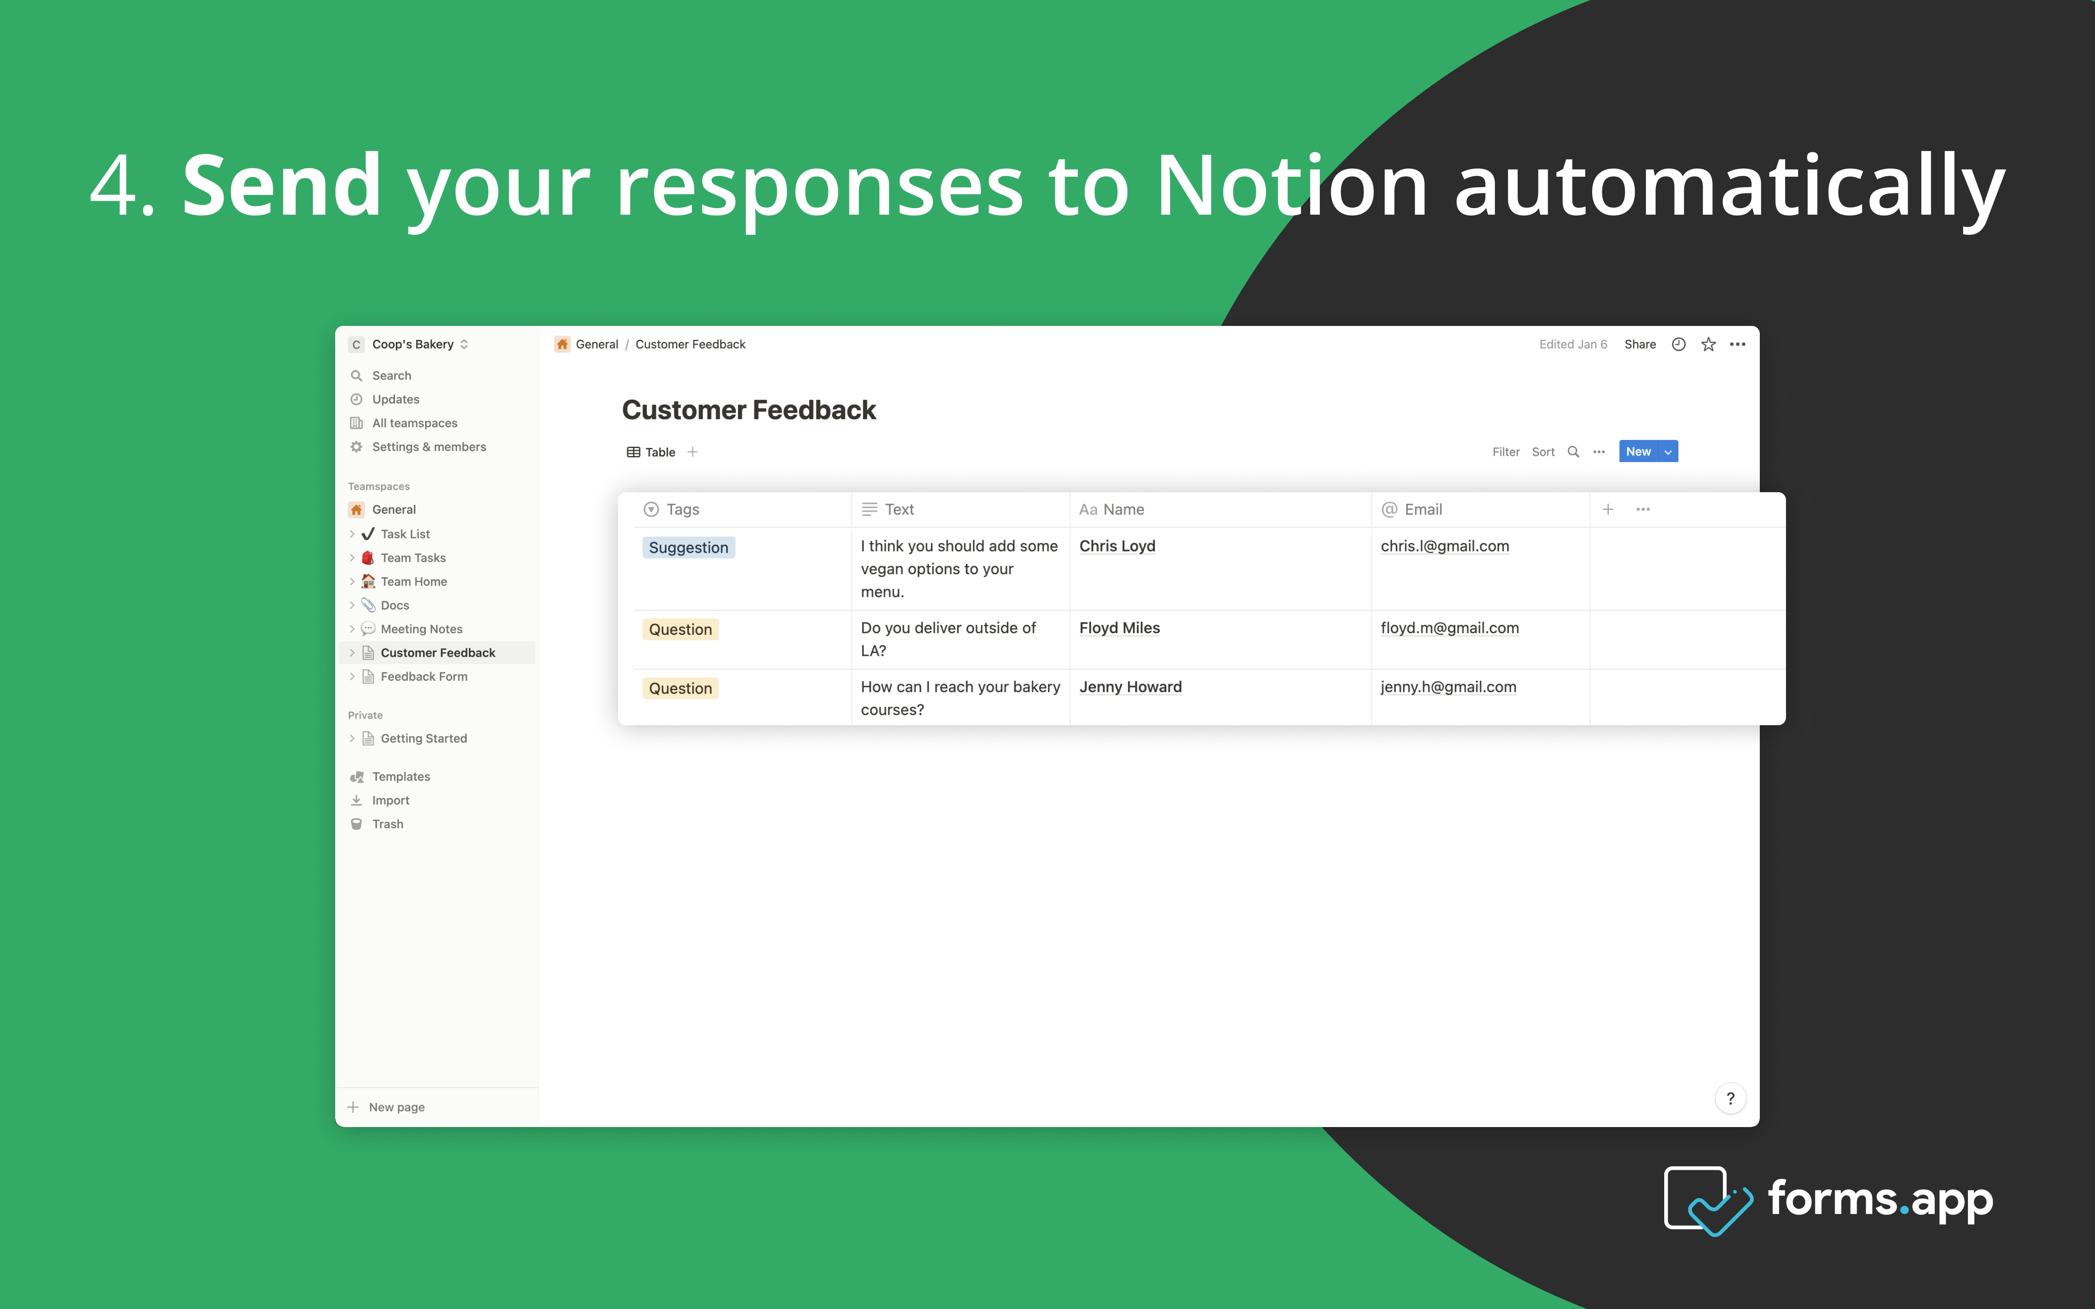The image size is (2095, 1309).
Task: Open the Trash icon
Action: pyautogui.click(x=356, y=824)
